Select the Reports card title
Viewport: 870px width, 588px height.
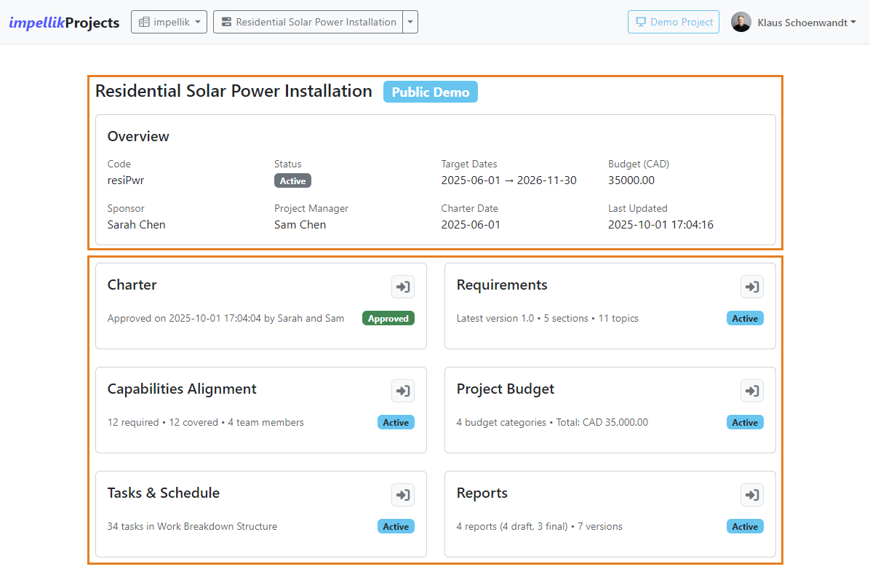click(482, 493)
